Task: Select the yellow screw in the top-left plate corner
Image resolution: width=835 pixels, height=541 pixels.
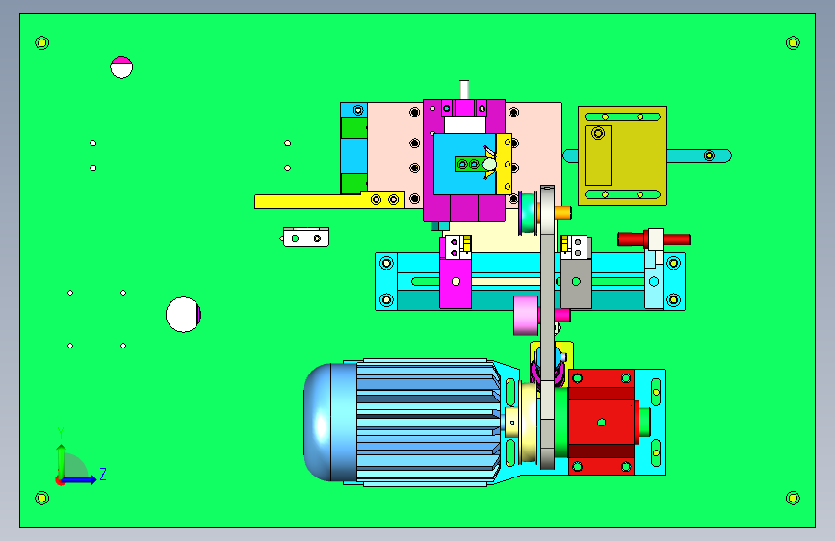Action: click(42, 42)
